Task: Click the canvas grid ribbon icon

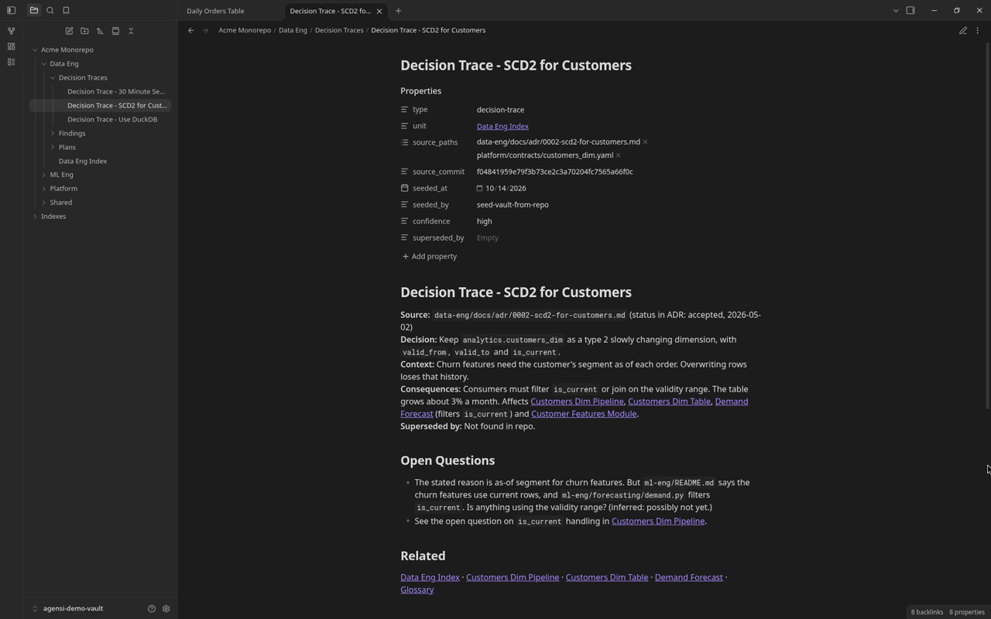Action: 11,46
